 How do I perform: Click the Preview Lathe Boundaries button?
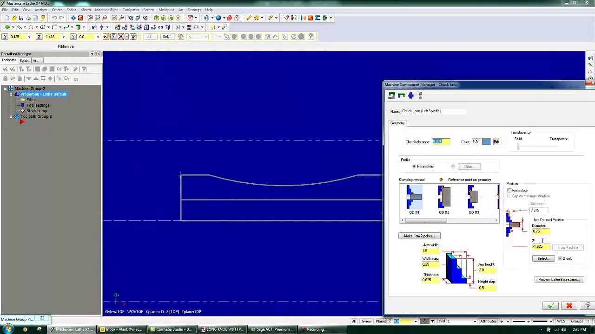(x=559, y=280)
